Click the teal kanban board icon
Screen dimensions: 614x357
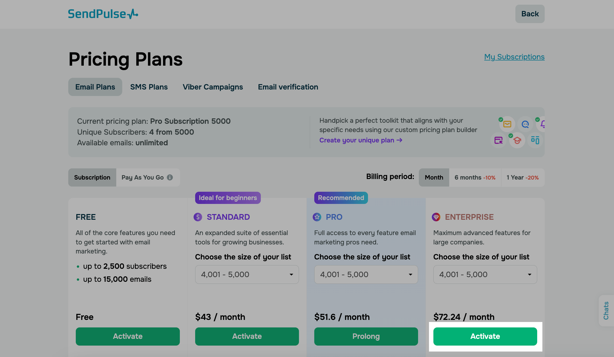click(535, 140)
